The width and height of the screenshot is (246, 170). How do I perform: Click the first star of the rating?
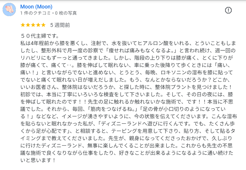point(23,25)
